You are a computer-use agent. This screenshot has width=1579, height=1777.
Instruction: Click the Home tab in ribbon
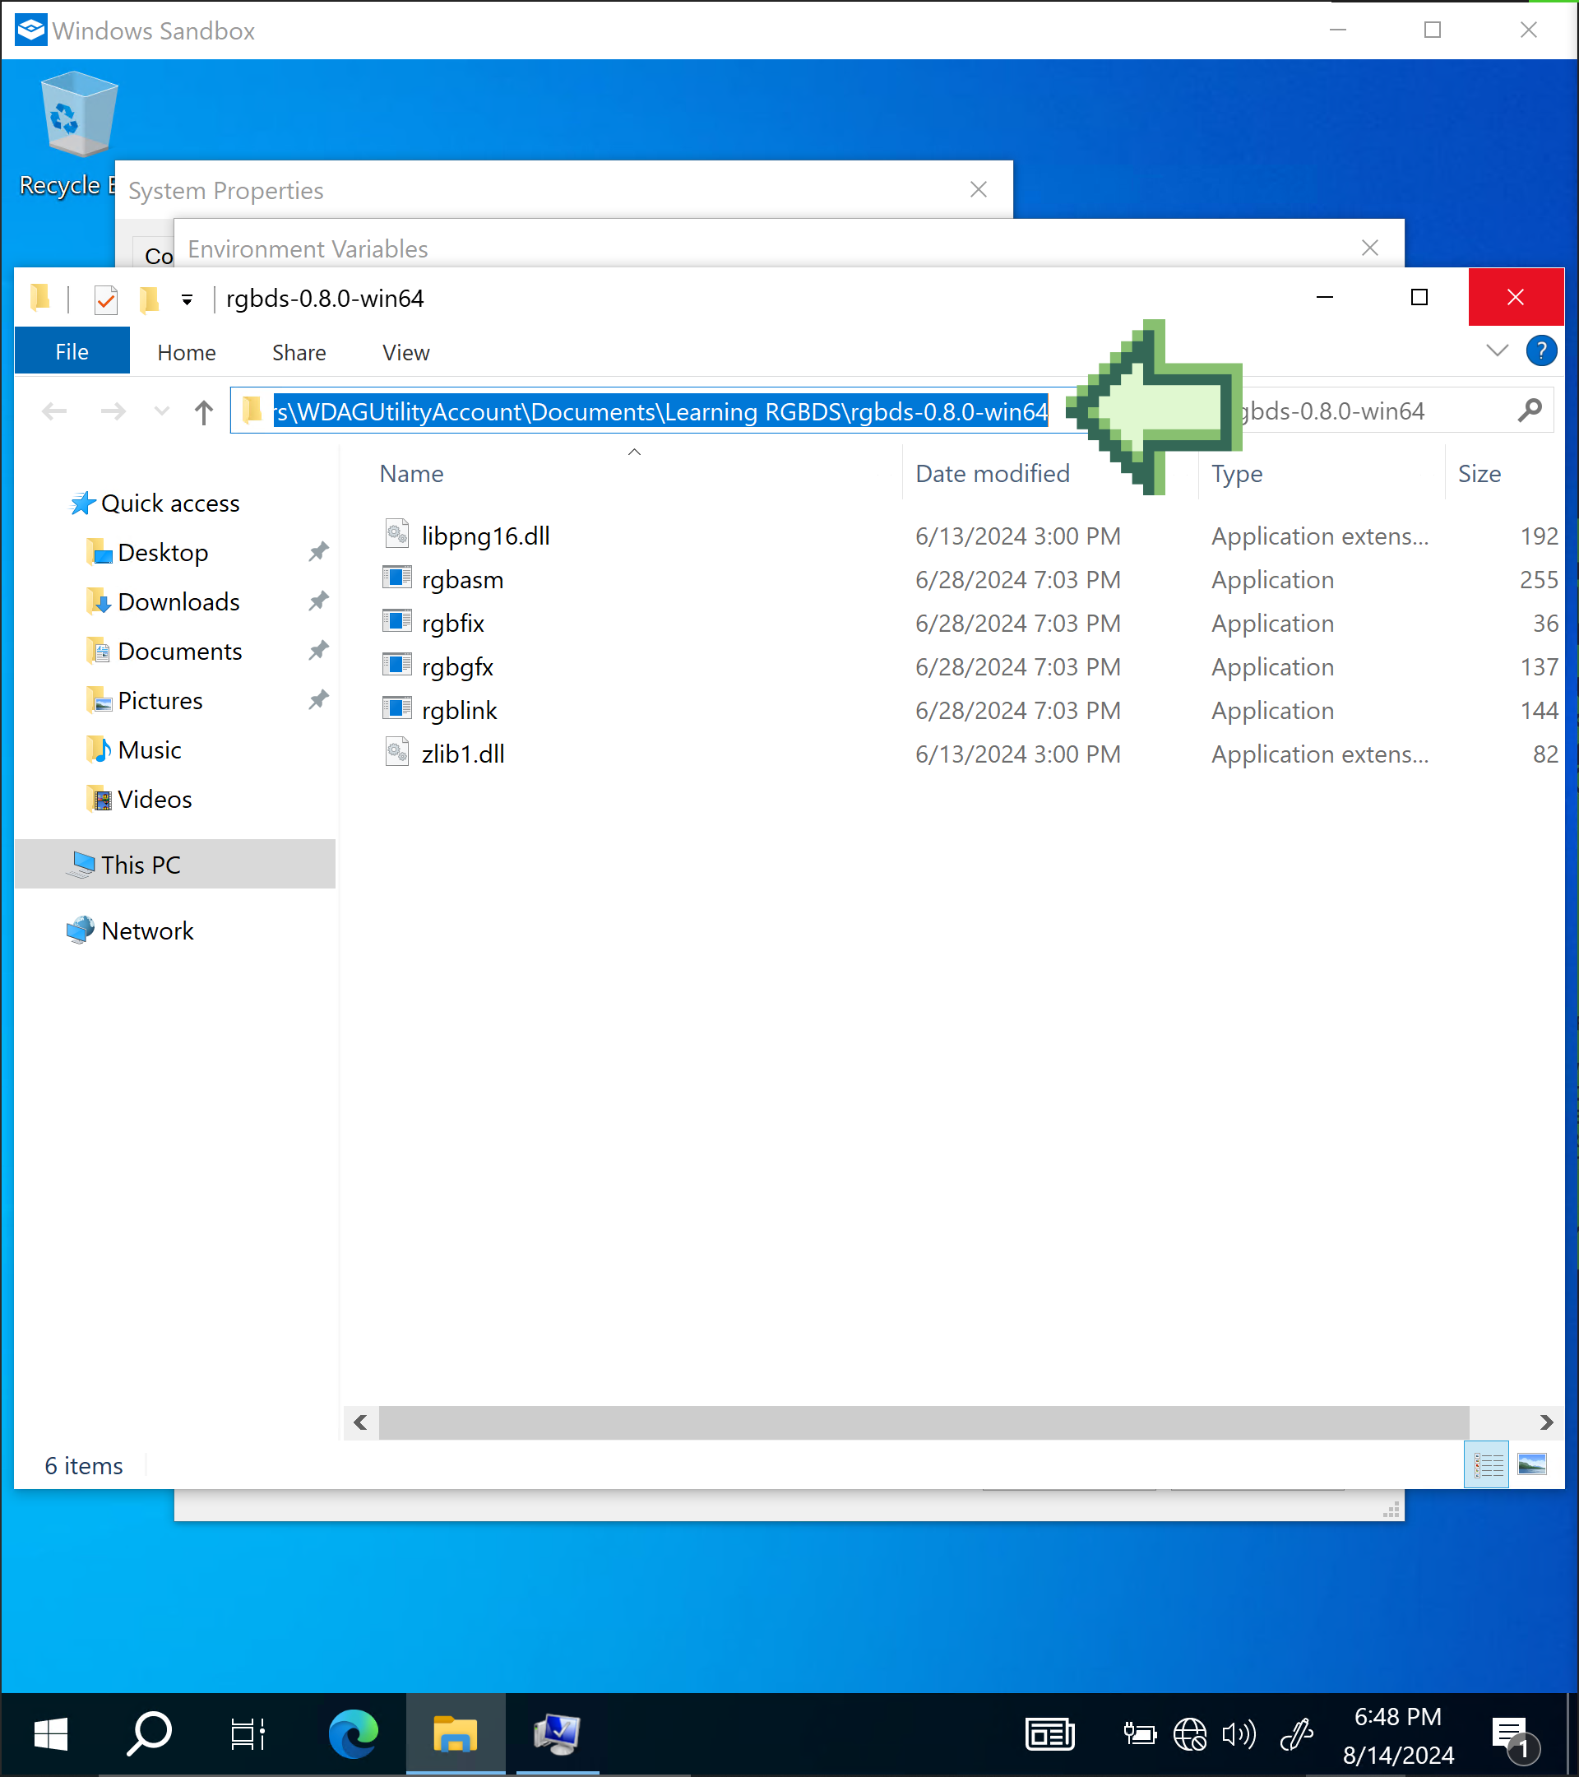coord(184,350)
